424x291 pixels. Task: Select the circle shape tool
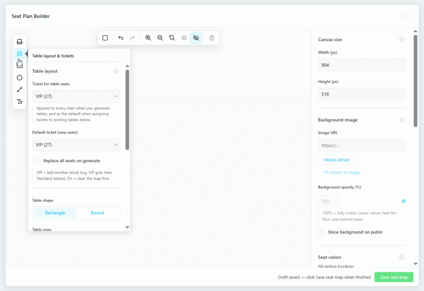19,78
